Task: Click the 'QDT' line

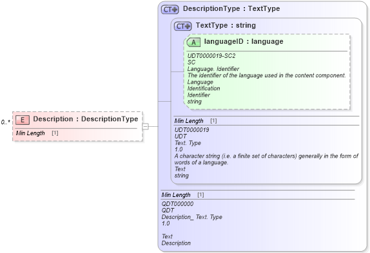Action: [168, 211]
